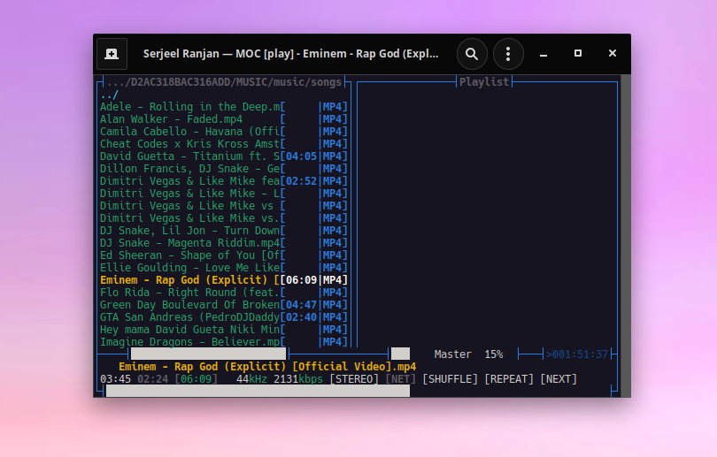Click the terminal's vertical scrollbar
Image resolution: width=717 pixels, height=457 pixels.
[626, 236]
